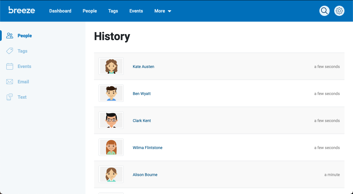
Task: Open People in top navigation
Action: pyautogui.click(x=90, y=11)
